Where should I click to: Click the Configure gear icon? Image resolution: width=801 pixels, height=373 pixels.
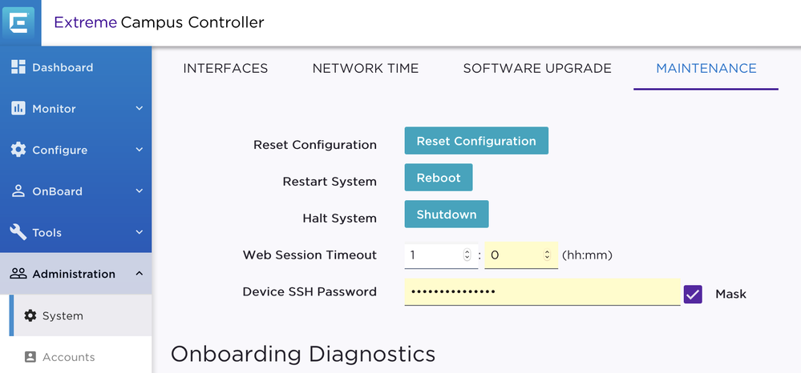(18, 150)
